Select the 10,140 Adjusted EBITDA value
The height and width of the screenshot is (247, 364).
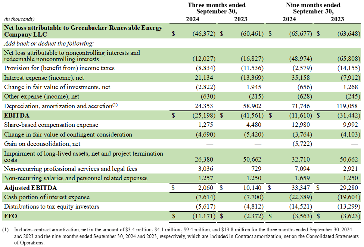[252, 188]
